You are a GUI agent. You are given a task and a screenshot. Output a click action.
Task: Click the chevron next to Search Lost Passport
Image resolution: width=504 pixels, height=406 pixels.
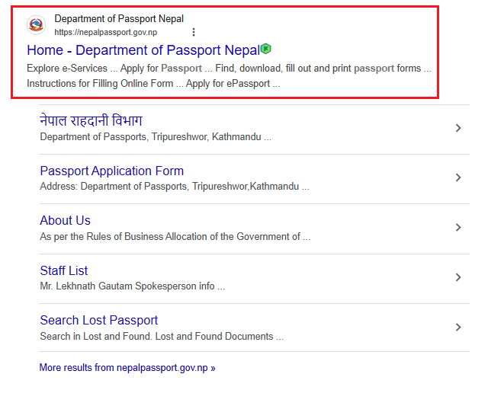(458, 327)
